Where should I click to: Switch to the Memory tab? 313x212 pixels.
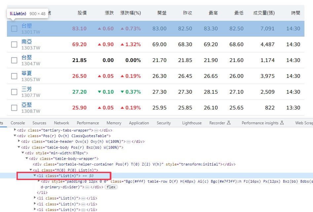click(x=114, y=123)
